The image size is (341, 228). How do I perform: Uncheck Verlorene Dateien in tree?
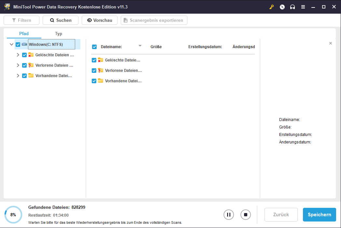(24, 65)
